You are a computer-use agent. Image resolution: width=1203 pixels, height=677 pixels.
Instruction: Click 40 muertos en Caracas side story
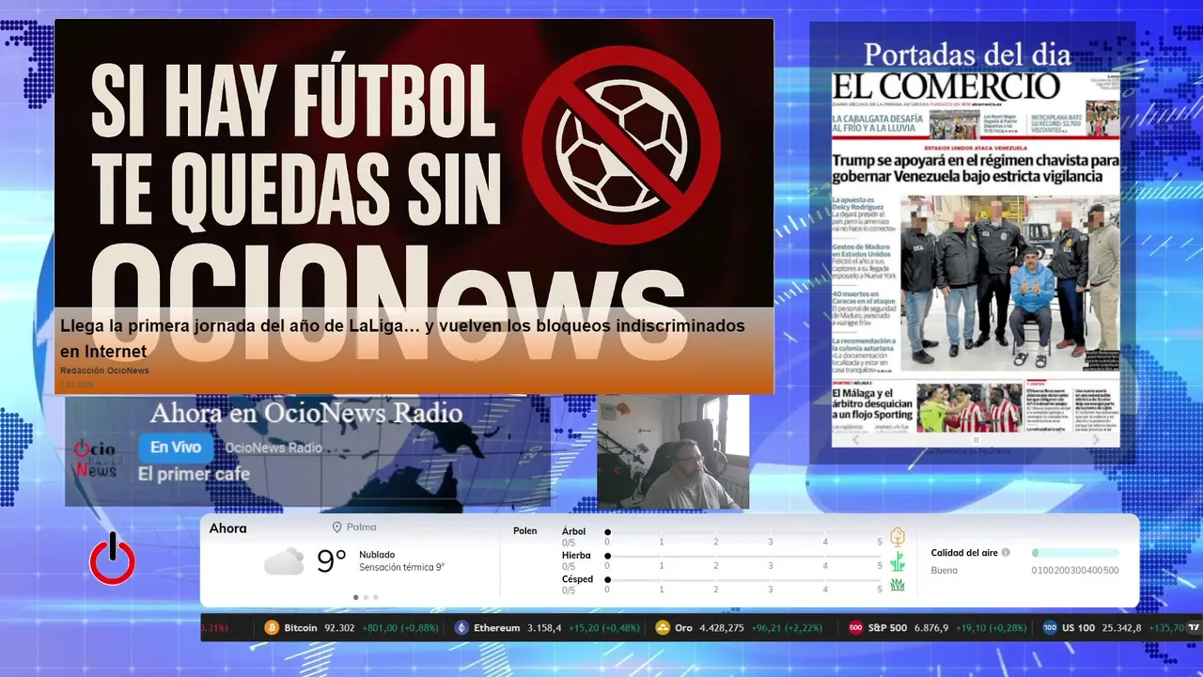click(x=864, y=309)
